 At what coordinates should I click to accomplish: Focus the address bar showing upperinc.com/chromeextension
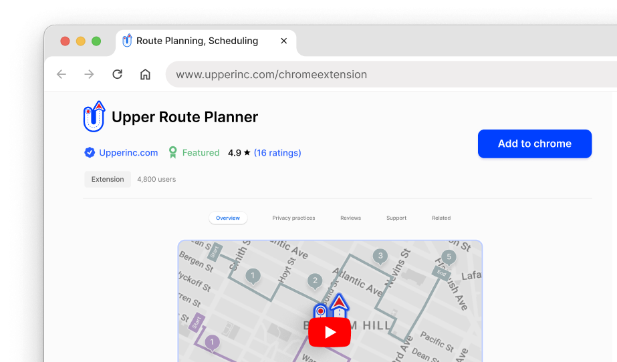pyautogui.click(x=391, y=74)
